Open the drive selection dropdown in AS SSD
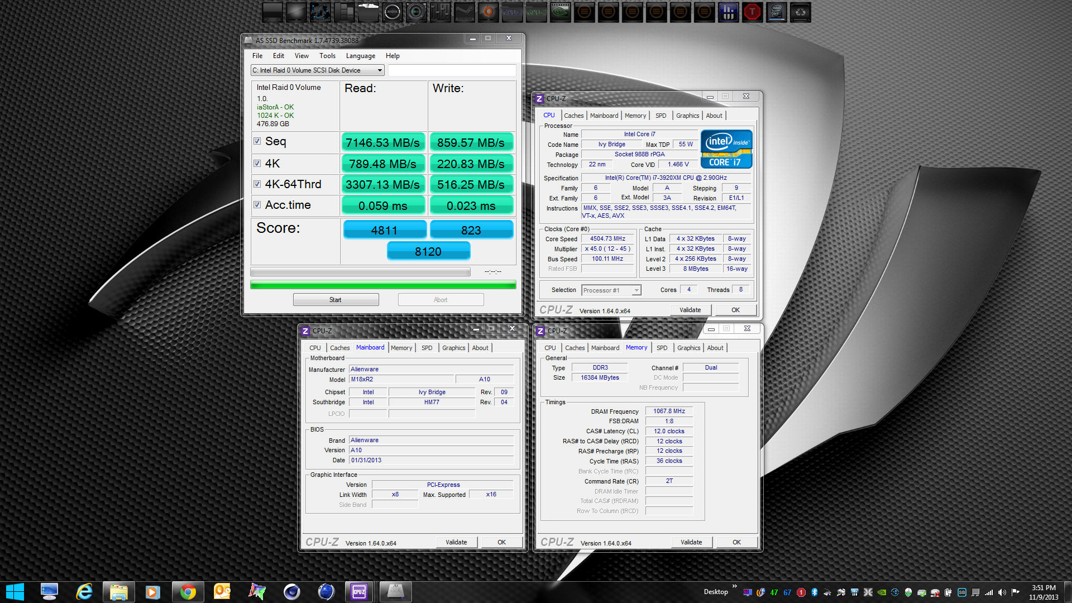 pos(317,70)
